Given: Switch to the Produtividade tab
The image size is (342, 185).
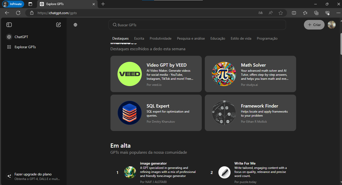Looking at the screenshot, I should click(x=161, y=38).
